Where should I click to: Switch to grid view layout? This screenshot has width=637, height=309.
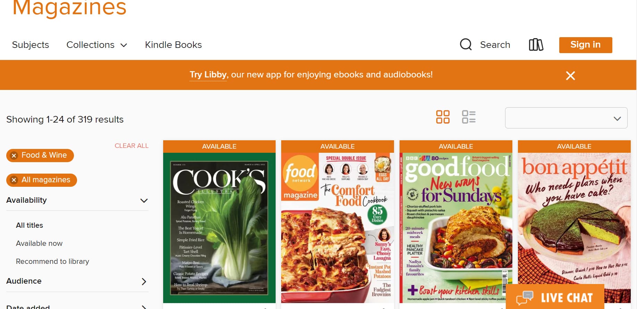443,117
